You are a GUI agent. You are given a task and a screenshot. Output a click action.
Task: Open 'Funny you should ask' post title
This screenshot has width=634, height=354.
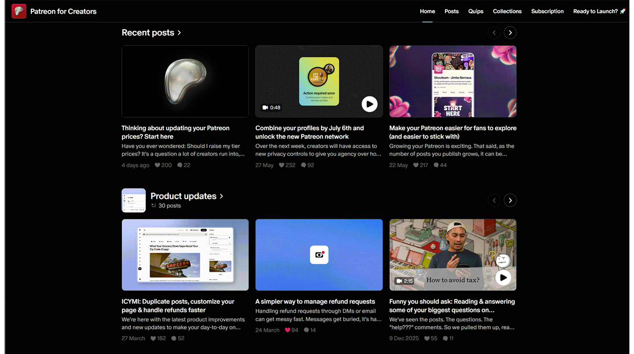click(452, 306)
